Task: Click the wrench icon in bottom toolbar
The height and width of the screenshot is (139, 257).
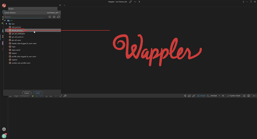Action: pyautogui.click(x=65, y=96)
